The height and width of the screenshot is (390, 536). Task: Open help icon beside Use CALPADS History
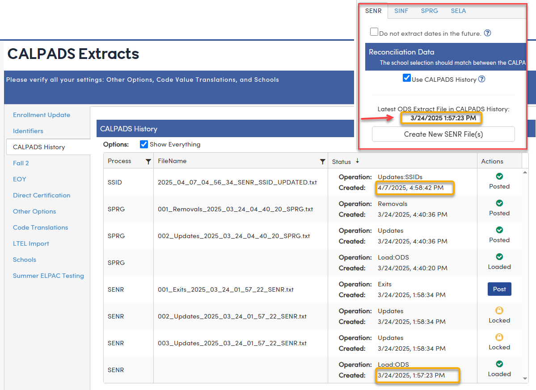click(481, 79)
